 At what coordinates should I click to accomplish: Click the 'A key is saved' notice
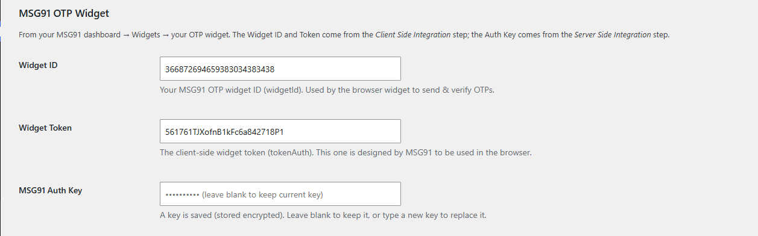323,216
